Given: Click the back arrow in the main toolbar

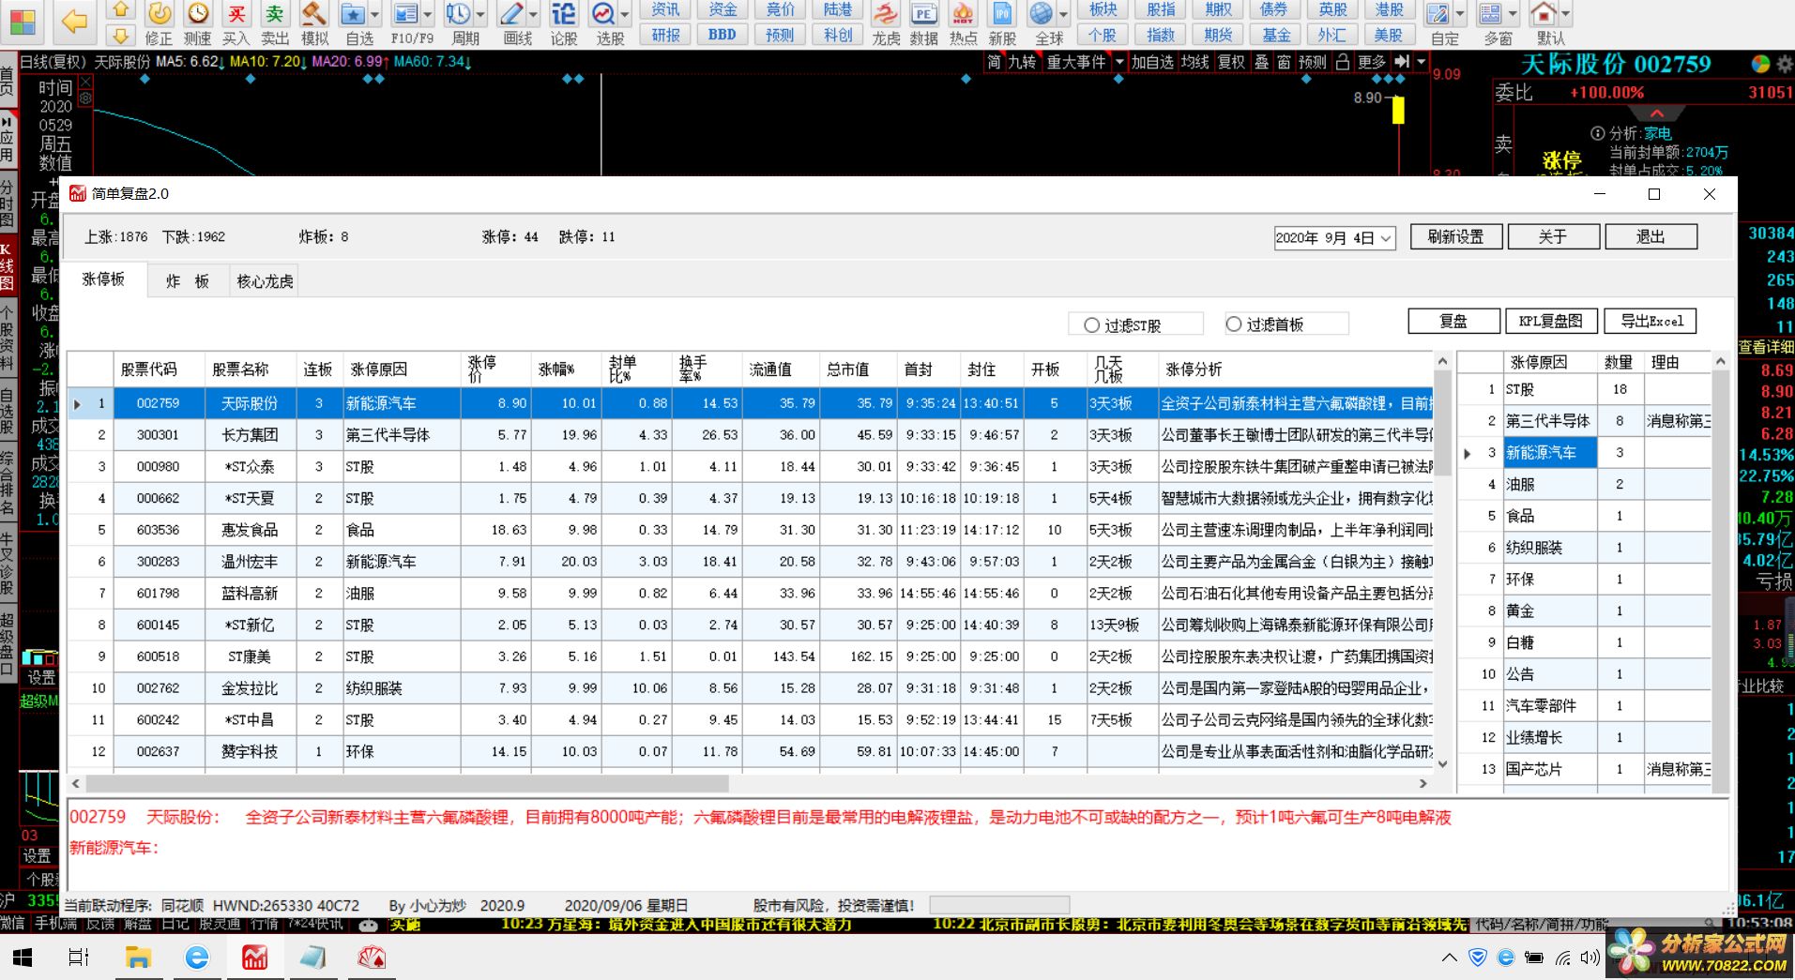Looking at the screenshot, I should pos(73,21).
